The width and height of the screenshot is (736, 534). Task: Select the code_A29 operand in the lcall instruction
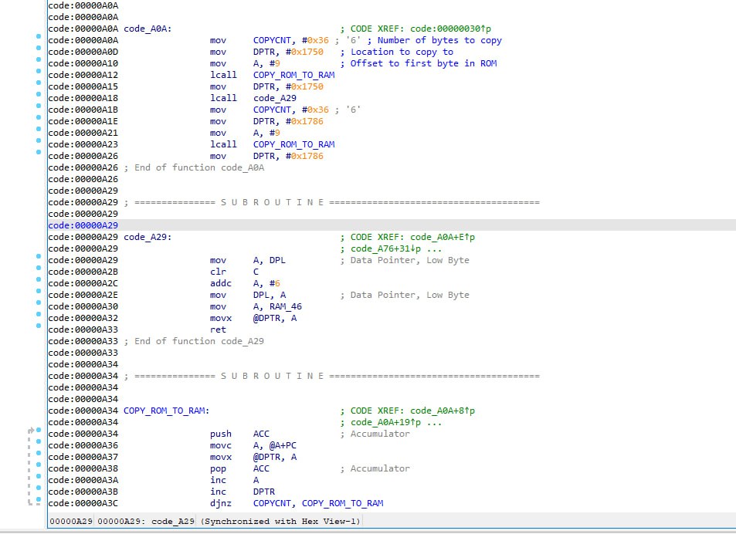pyautogui.click(x=274, y=98)
